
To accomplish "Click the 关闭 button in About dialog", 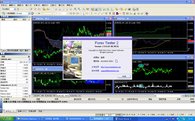I will [x=124, y=77].
